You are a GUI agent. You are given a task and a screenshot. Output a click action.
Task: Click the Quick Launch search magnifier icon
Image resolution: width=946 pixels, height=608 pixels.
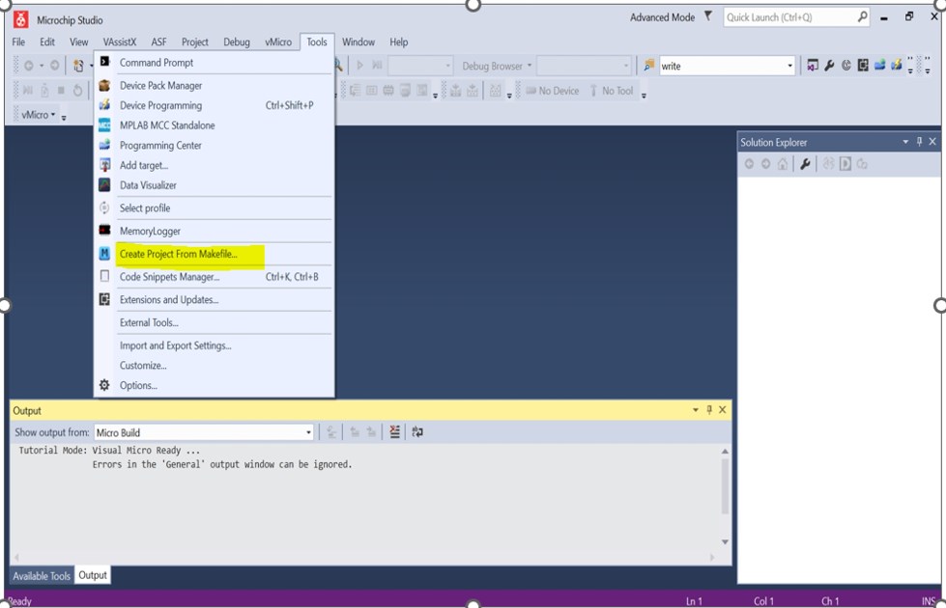point(862,16)
